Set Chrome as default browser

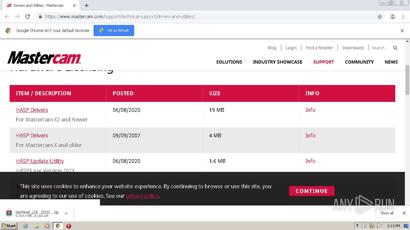(114, 30)
